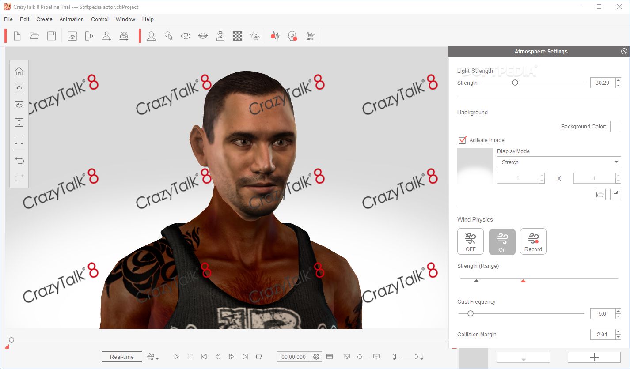Open the wind options dropdown near Real-time
This screenshot has height=369, width=630.
152,357
